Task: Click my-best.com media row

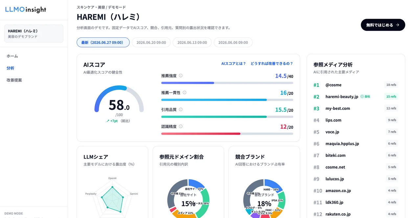Action: (x=356, y=108)
